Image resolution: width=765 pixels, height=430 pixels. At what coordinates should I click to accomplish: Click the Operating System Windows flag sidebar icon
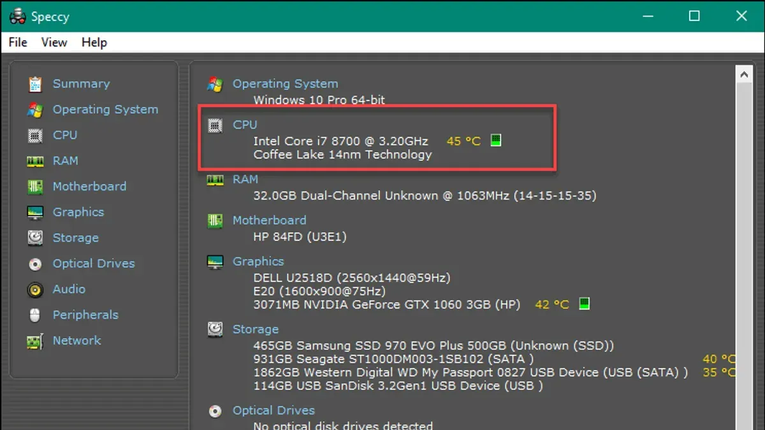(x=35, y=110)
